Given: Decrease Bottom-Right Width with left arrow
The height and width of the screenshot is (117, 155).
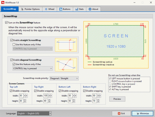Looking at the screenshot, I should coord(98,96).
